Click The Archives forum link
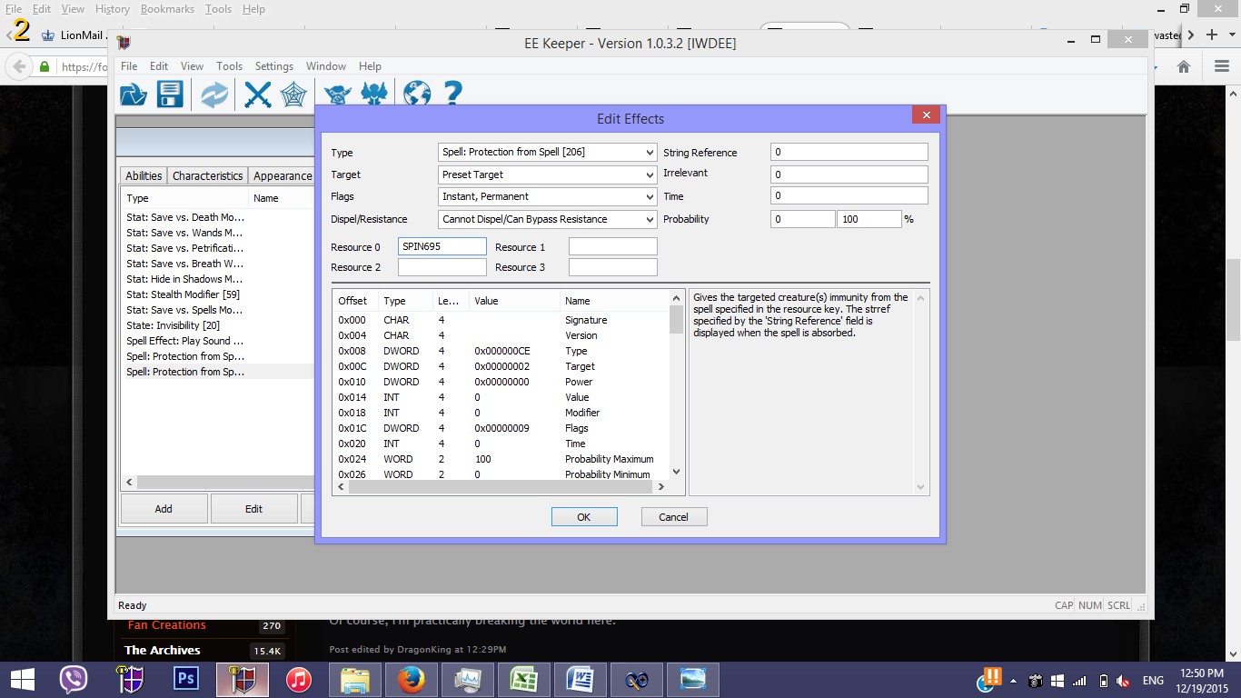The height and width of the screenshot is (698, 1241). pos(163,650)
